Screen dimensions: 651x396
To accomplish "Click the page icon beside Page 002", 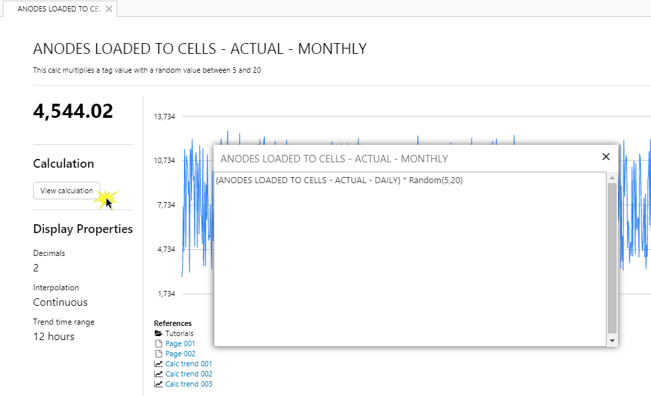I will [x=158, y=354].
